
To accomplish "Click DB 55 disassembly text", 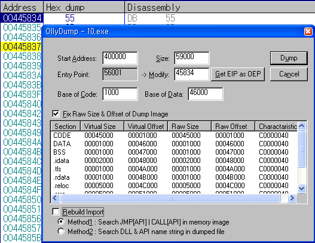I will tap(151, 18).
